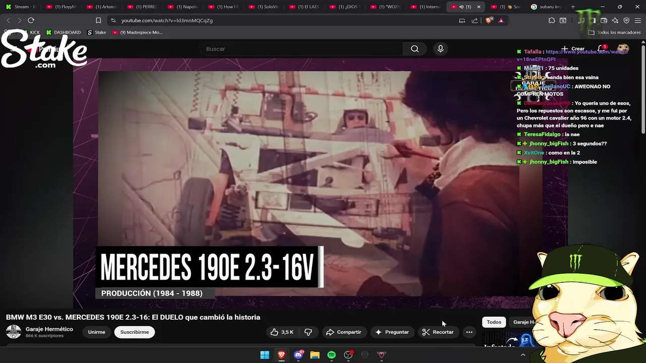Select the Todos filter chip

494,322
